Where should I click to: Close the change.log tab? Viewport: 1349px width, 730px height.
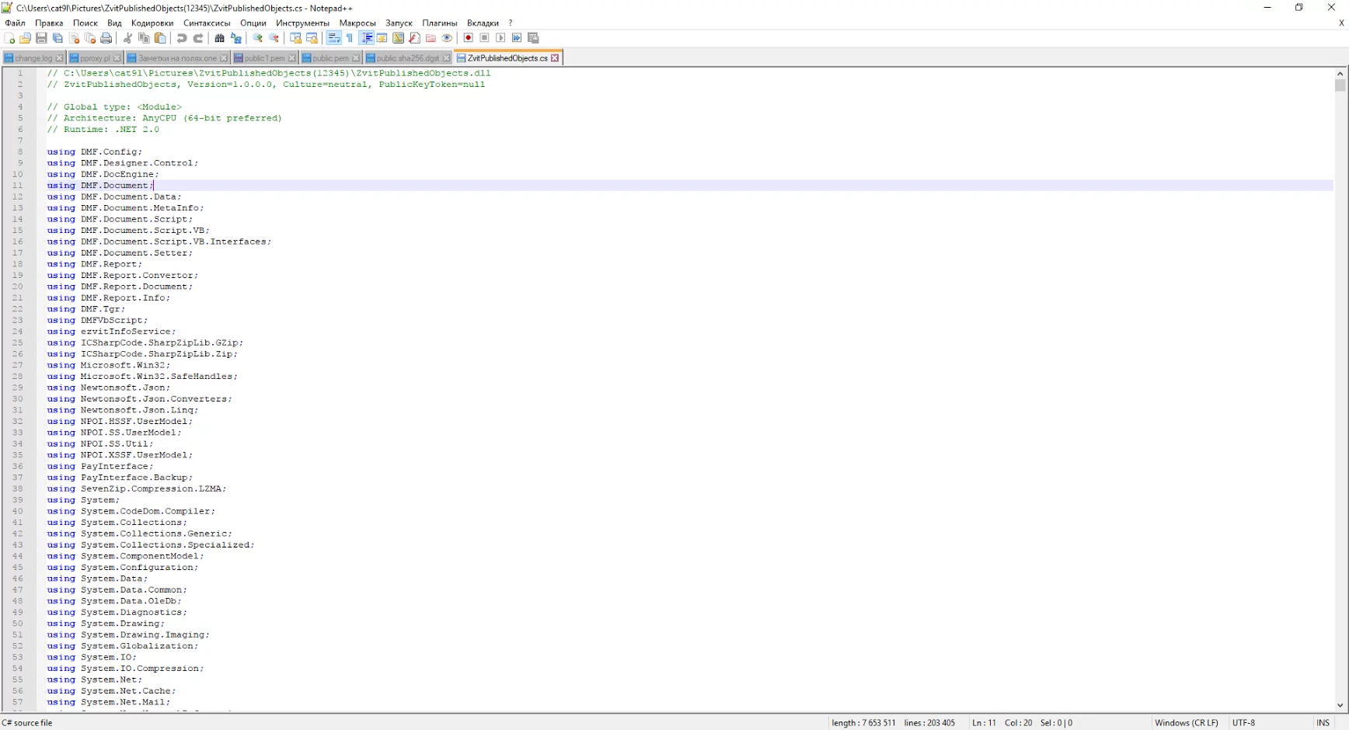(59, 58)
